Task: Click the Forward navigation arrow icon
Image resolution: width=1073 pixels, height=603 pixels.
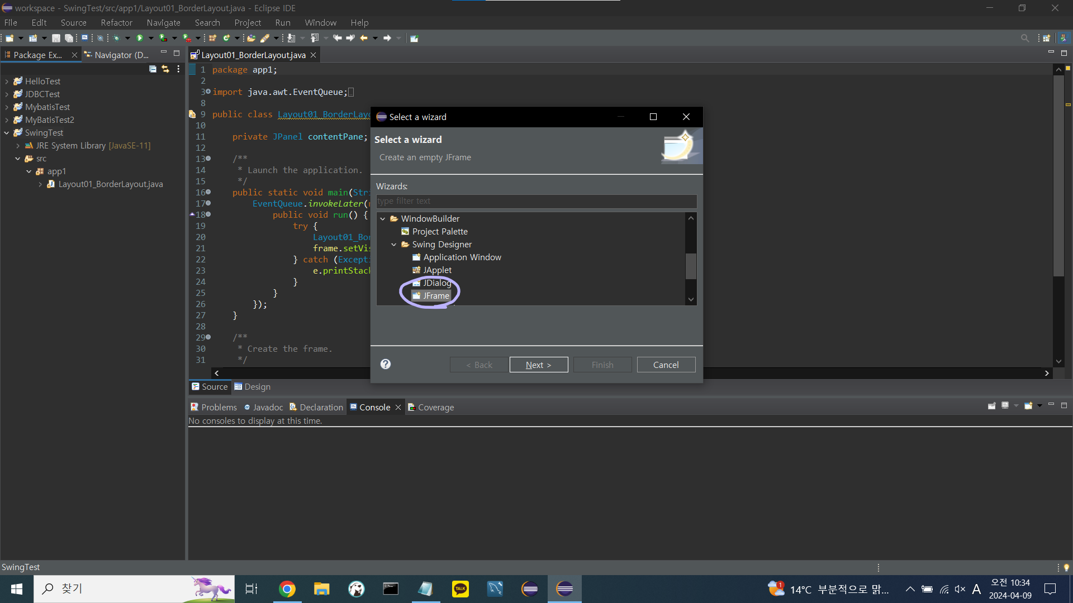Action: coord(387,39)
